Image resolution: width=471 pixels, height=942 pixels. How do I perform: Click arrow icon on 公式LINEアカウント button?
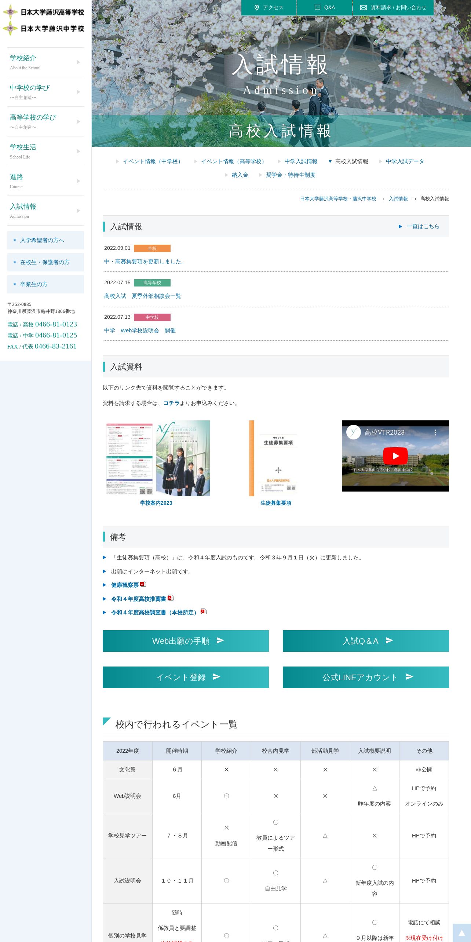click(409, 676)
